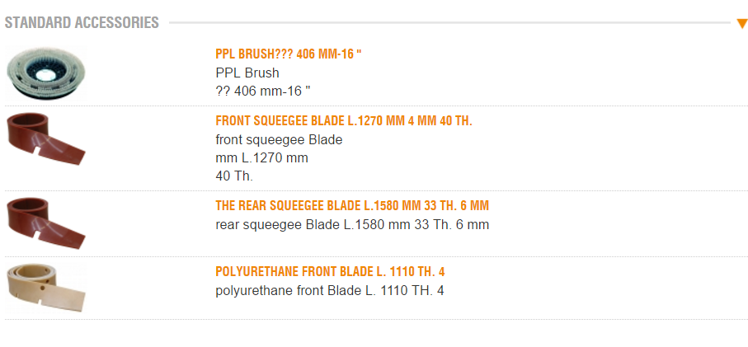Collapse the Standard Accessories section via orange arrow
Image resolution: width=748 pixels, height=347 pixels.
[x=741, y=23]
